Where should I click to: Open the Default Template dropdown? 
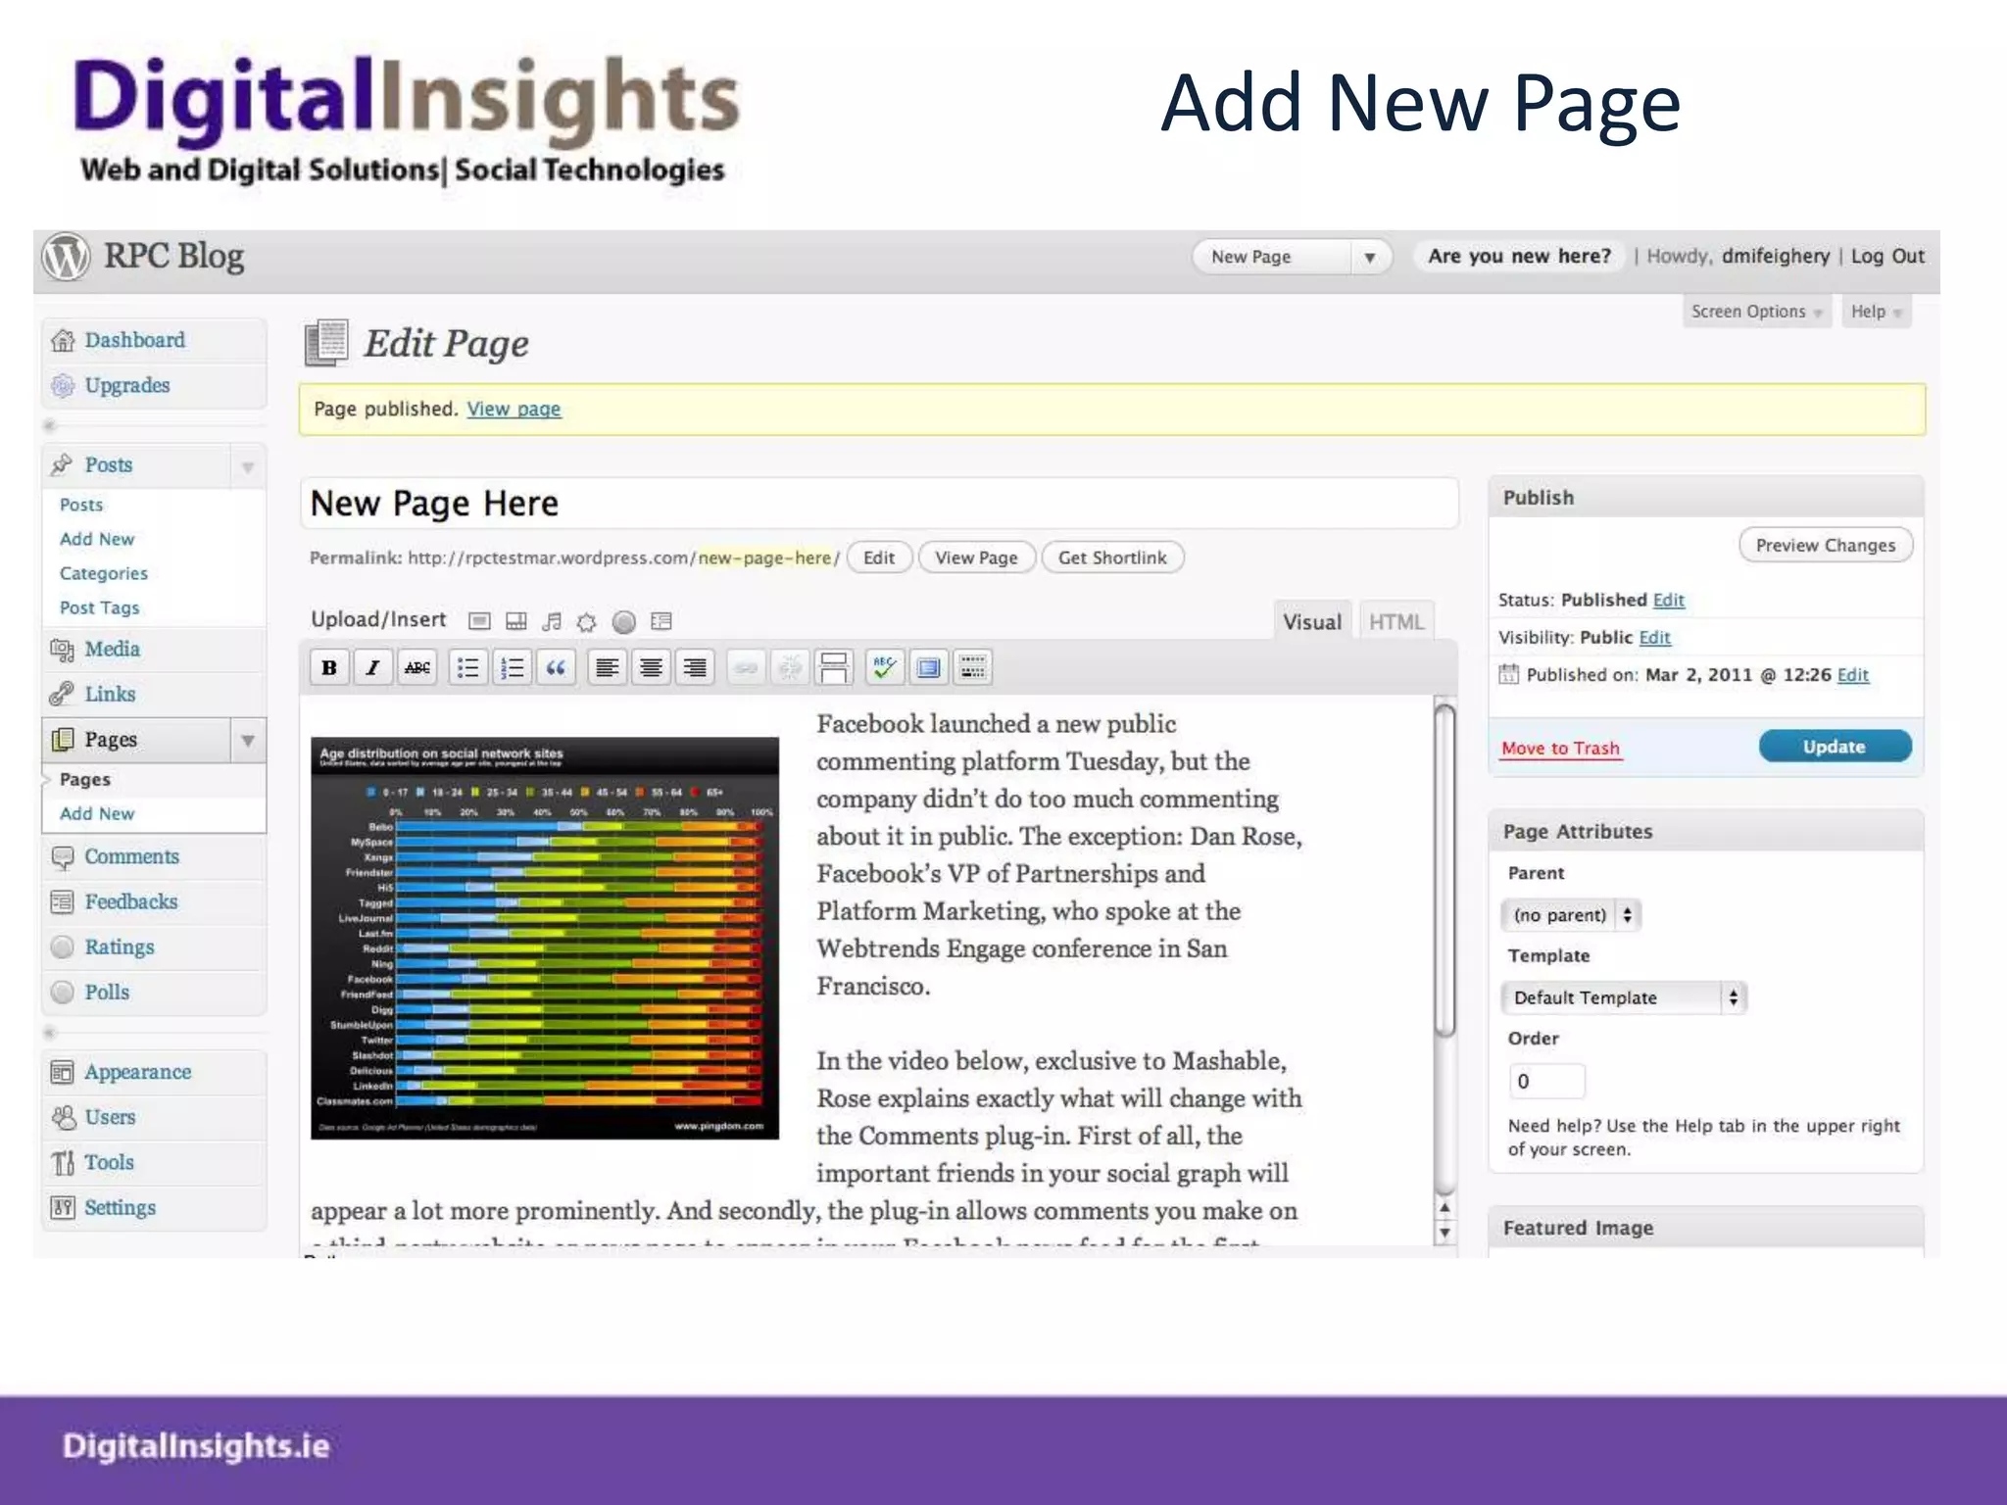(1623, 997)
